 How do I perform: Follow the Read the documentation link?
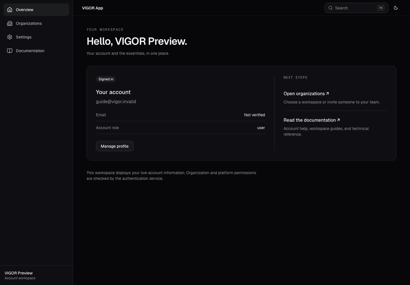click(311, 120)
